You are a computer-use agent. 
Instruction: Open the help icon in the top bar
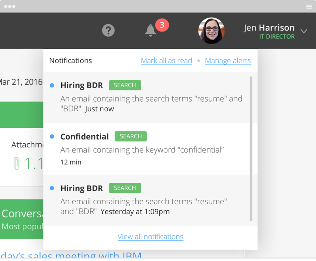[x=108, y=31]
